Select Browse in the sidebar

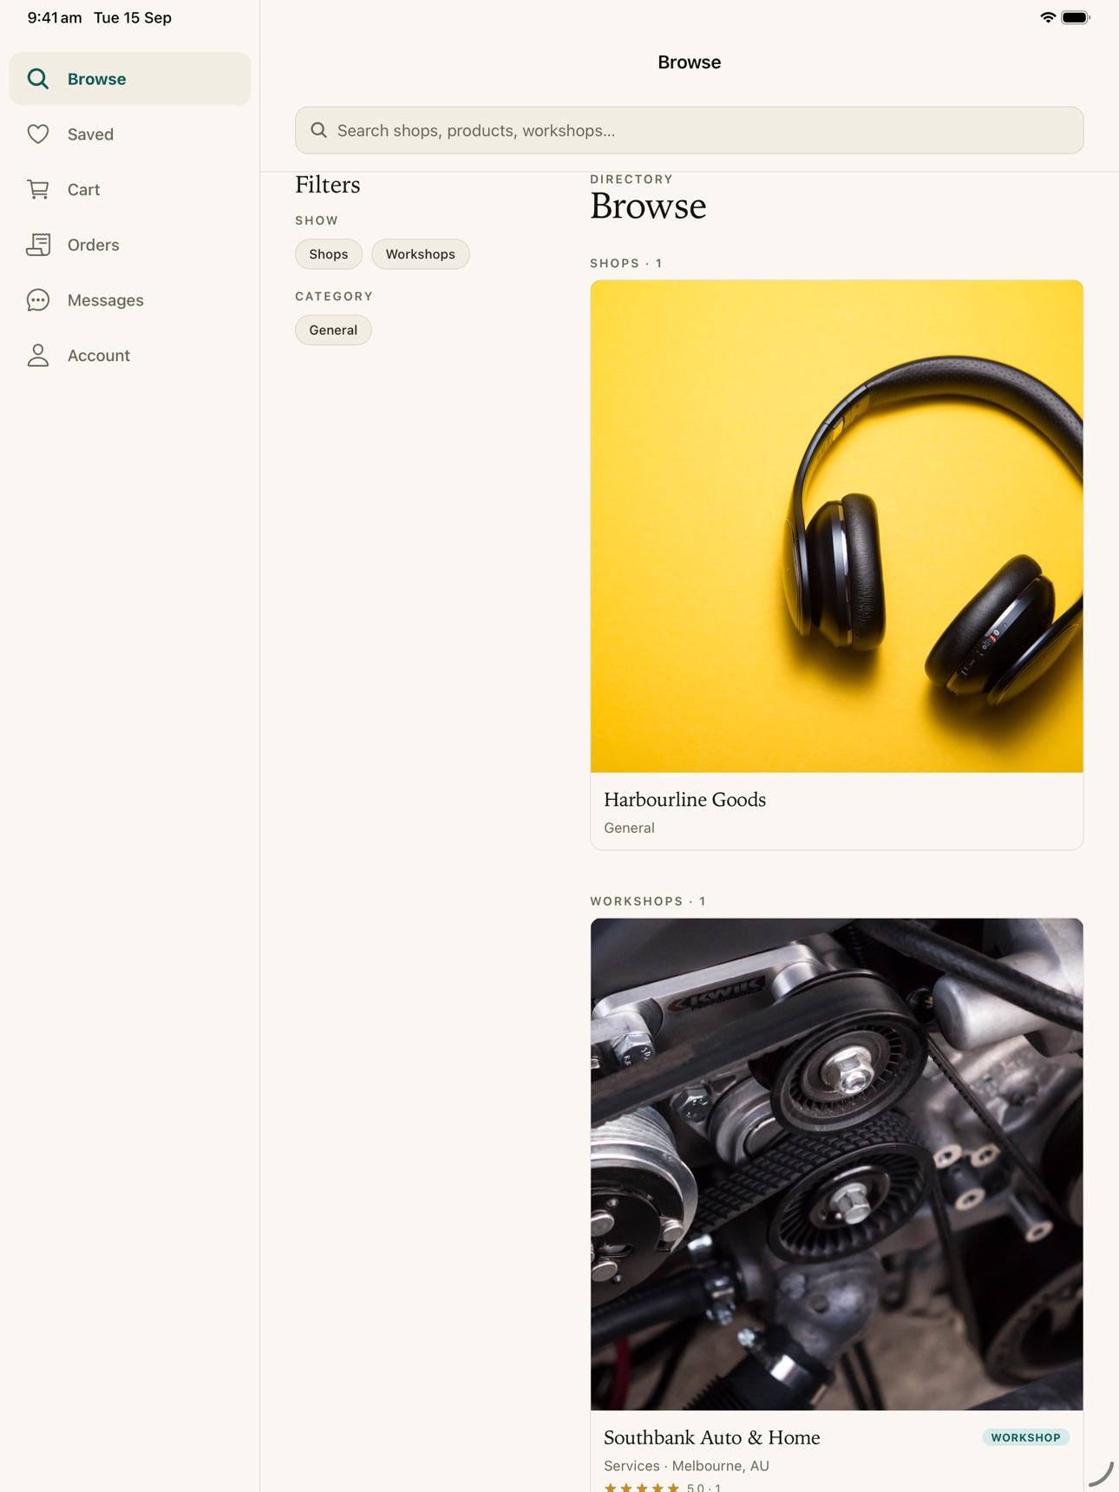click(130, 79)
